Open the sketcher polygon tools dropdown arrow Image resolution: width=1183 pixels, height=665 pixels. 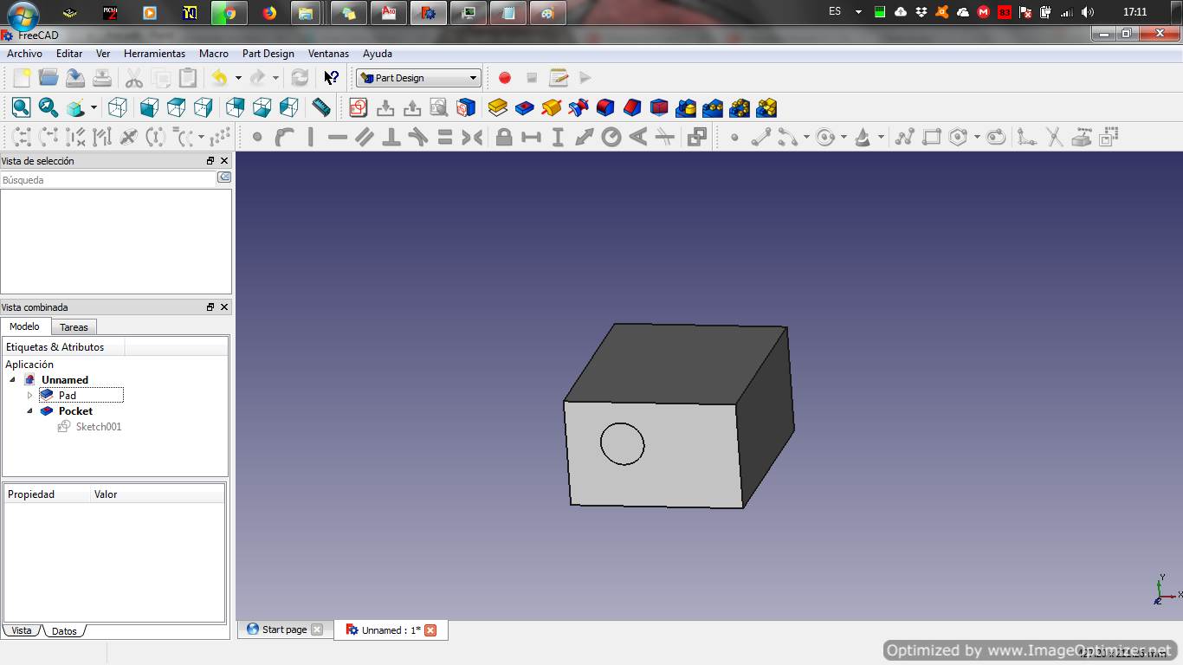977,137
